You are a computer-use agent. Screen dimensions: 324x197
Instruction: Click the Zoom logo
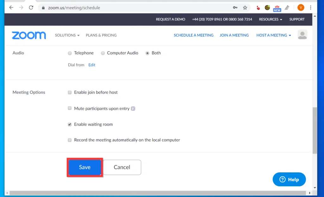pos(29,35)
